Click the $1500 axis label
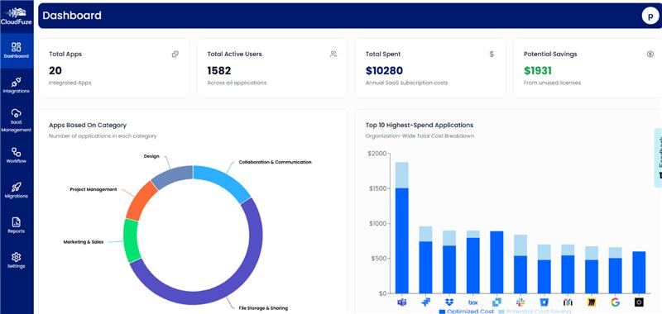The height and width of the screenshot is (314, 662). pos(377,188)
